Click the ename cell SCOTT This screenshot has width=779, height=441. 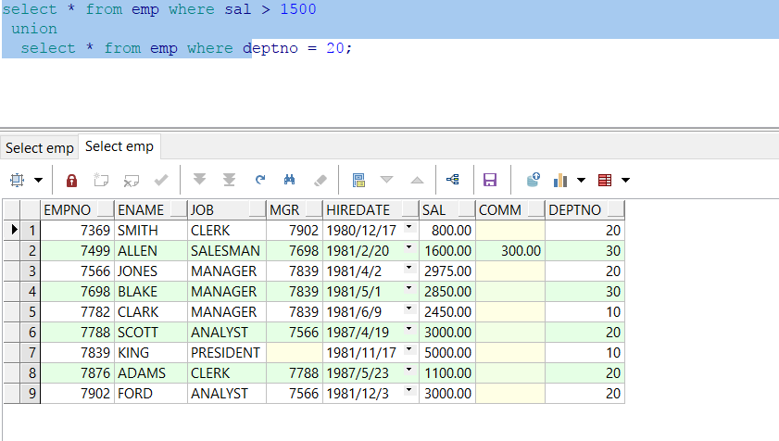pyautogui.click(x=151, y=332)
